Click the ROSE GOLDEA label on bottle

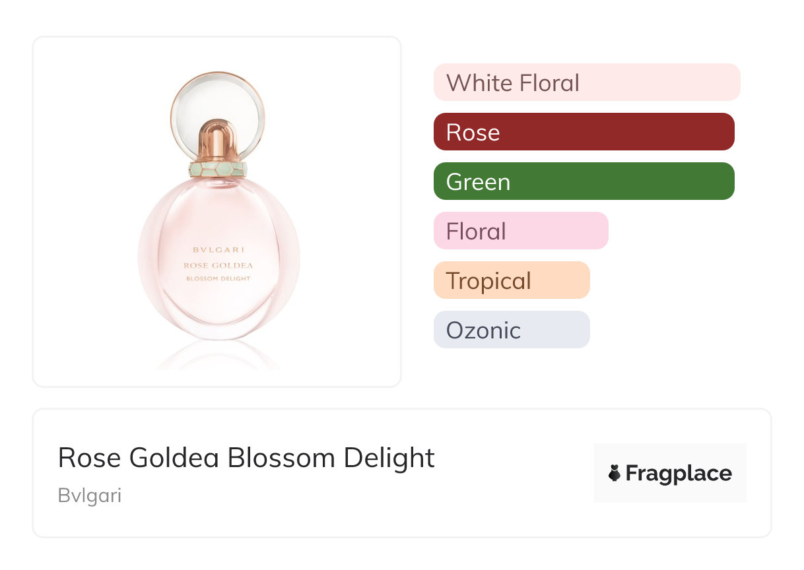click(x=218, y=265)
